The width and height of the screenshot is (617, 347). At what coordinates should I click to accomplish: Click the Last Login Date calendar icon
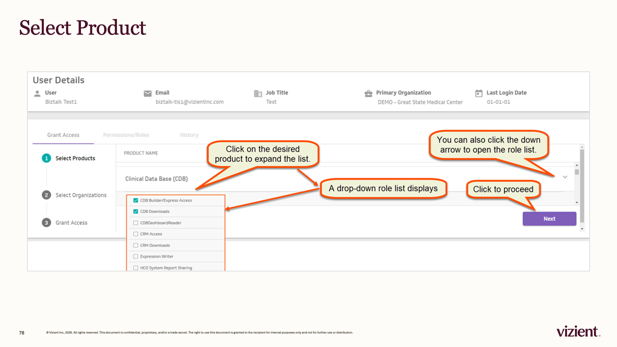479,93
